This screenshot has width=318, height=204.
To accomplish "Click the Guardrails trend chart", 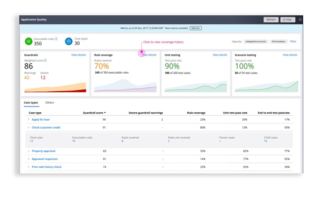I will tap(55, 87).
